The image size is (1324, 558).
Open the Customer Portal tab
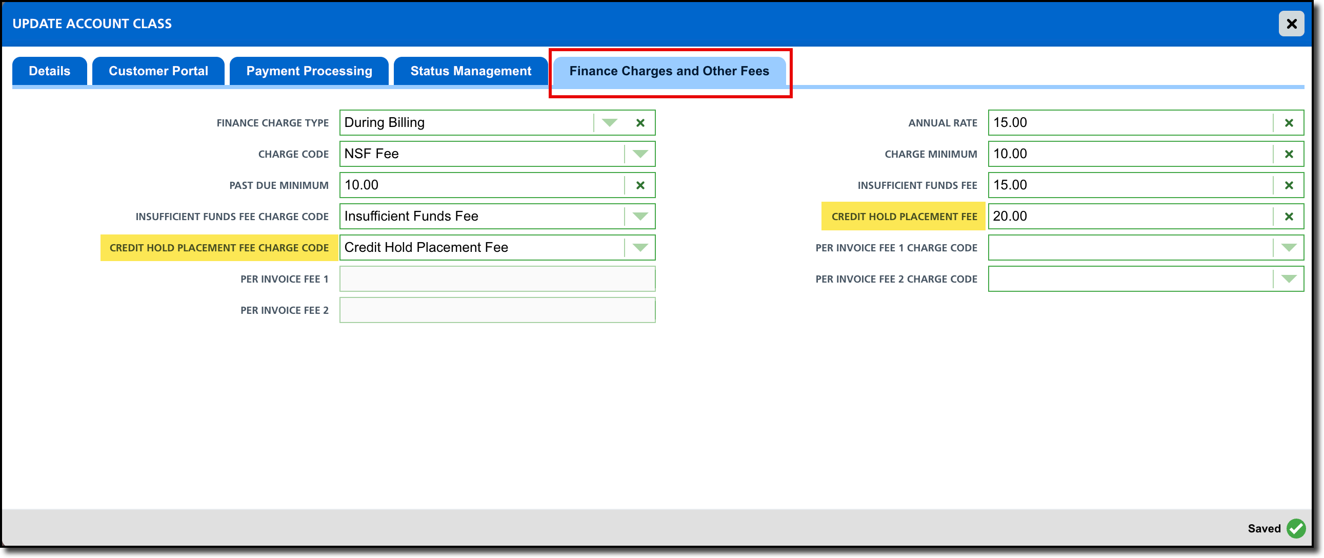158,71
